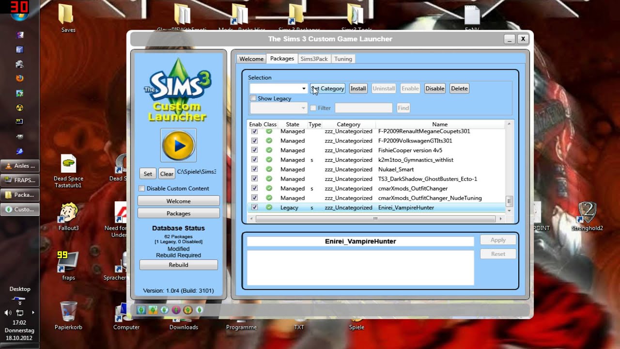Open the Windows Start orb
620x349 pixels.
point(20,15)
